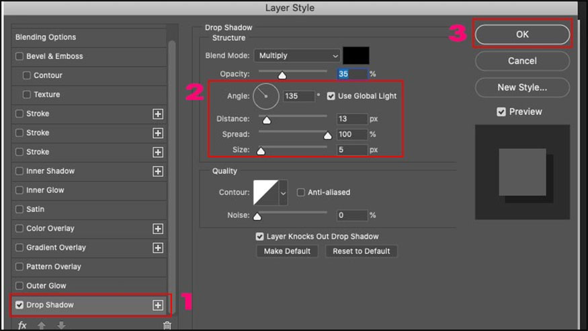Click the trash icon to delete the effect
Image resolution: width=588 pixels, height=331 pixels.
point(167,325)
